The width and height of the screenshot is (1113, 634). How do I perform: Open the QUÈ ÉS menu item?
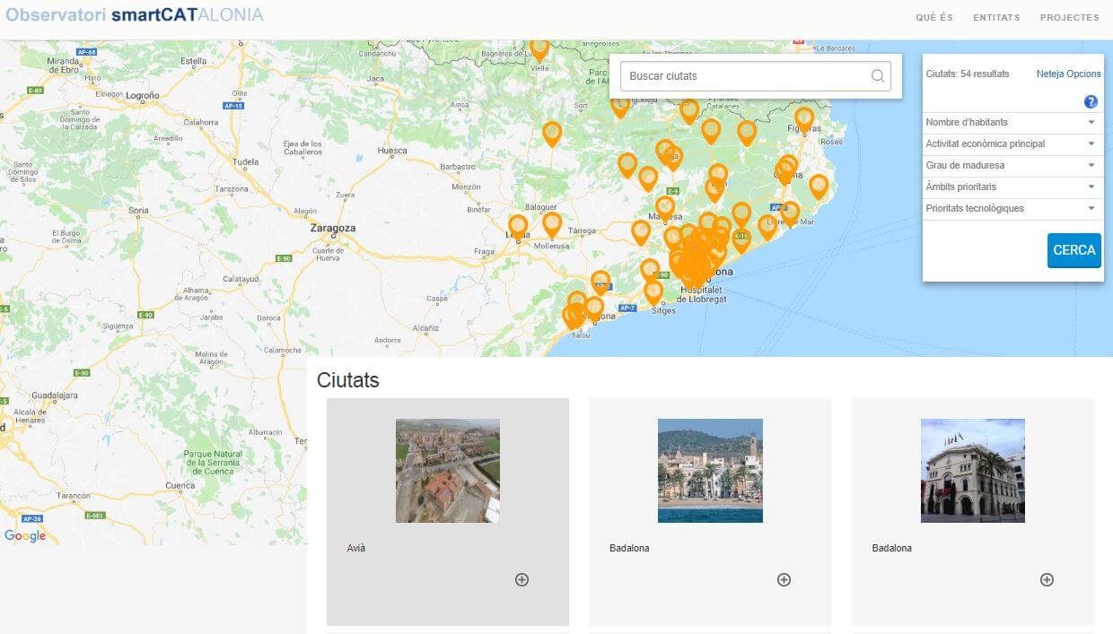[934, 18]
